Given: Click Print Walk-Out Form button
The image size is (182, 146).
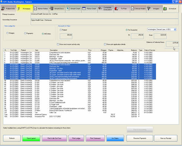Looking at the screenshot, I should 54,138.
